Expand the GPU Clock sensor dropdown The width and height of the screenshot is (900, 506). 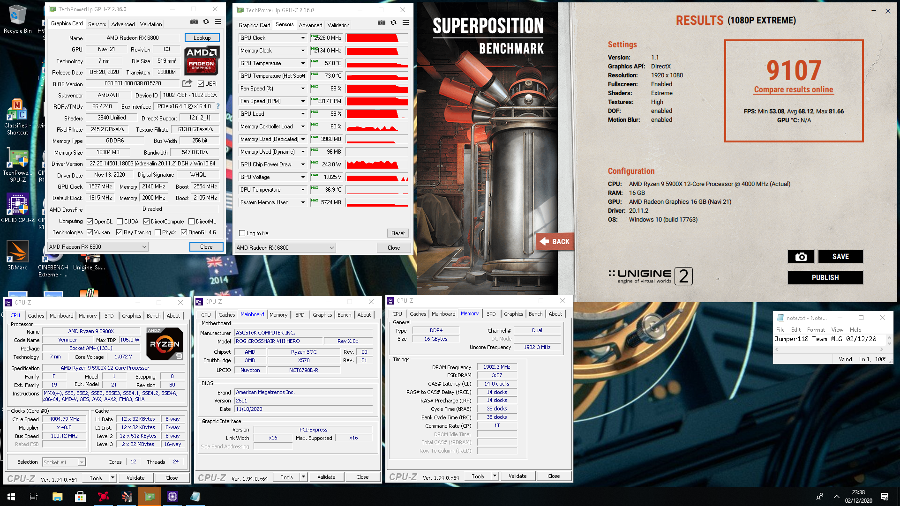303,38
